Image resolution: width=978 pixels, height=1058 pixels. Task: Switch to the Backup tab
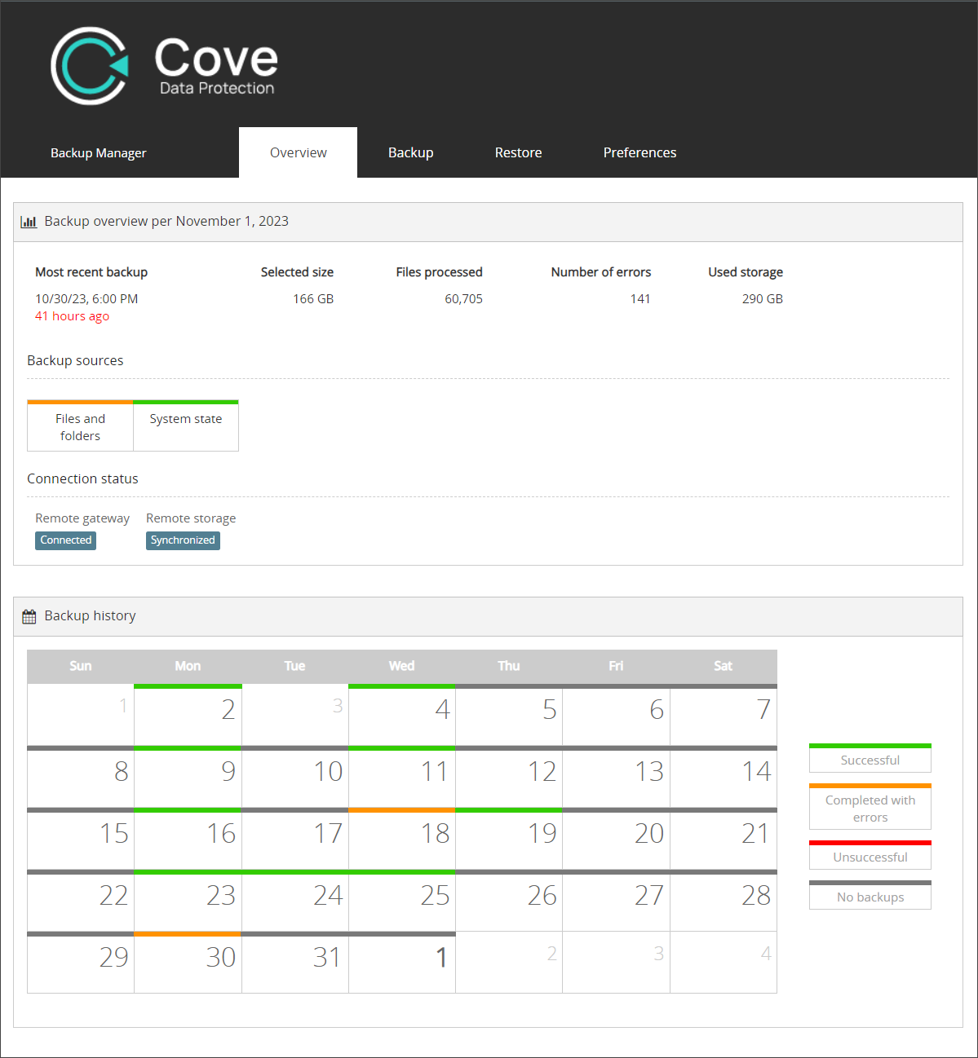[410, 152]
